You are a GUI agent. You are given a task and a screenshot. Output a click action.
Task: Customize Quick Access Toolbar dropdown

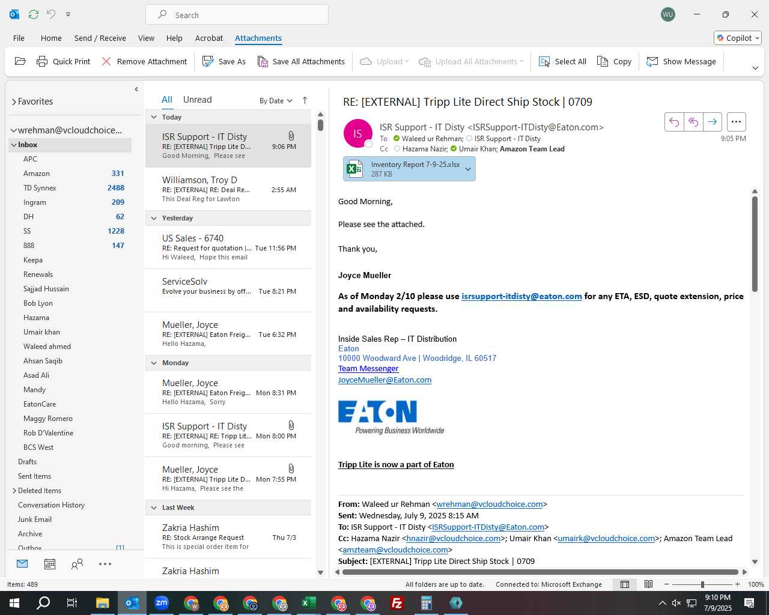[68, 14]
